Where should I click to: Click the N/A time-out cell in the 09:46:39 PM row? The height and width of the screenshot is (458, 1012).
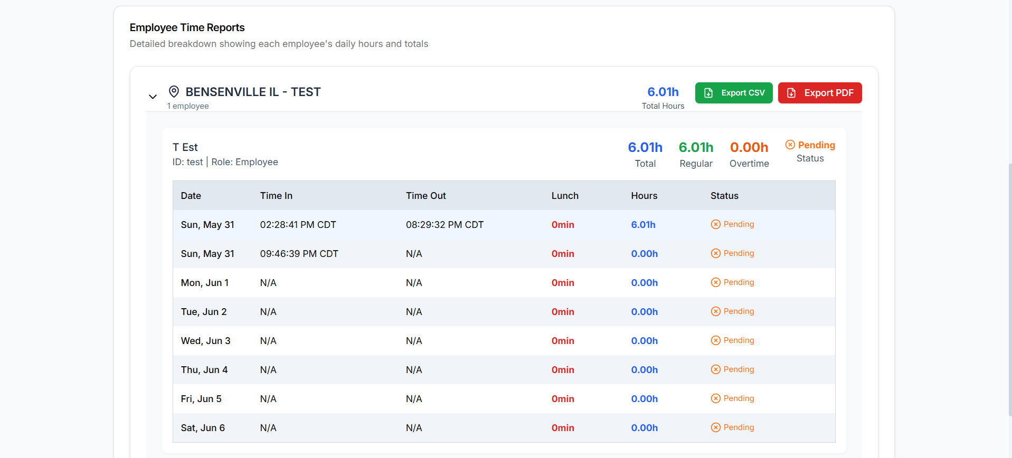pos(414,254)
